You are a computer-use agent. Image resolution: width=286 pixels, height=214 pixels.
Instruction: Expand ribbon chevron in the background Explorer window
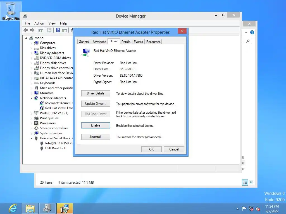point(246,32)
